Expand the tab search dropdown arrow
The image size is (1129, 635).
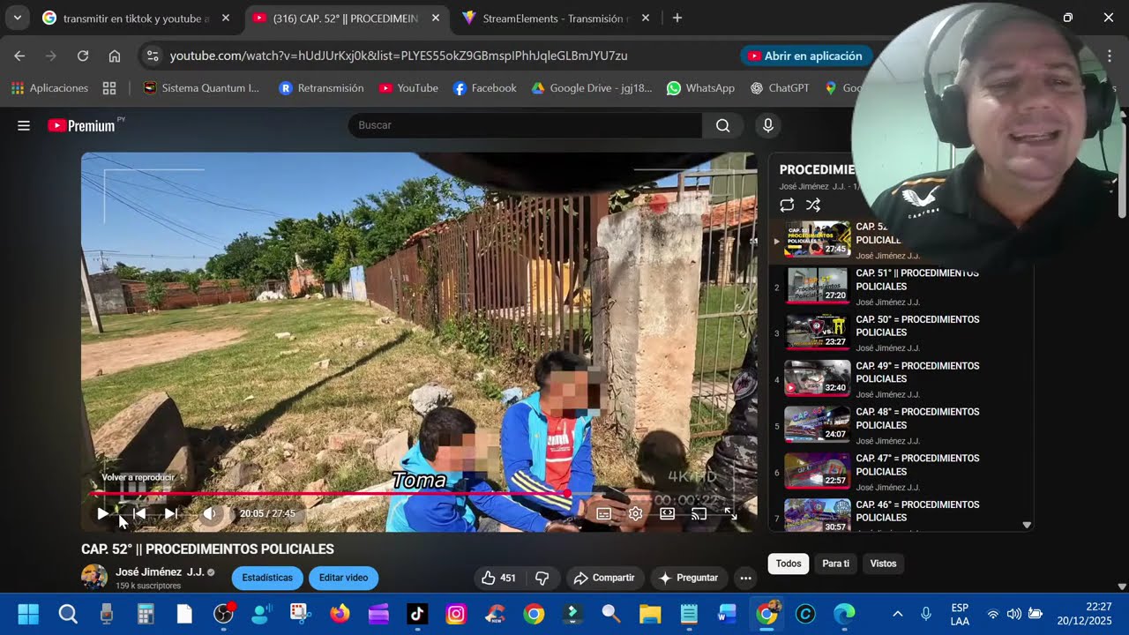coord(17,18)
